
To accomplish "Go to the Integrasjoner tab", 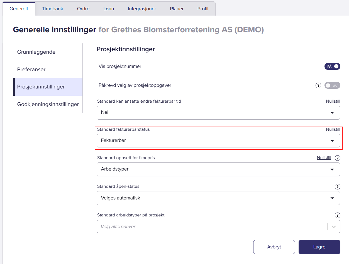I will tap(142, 9).
